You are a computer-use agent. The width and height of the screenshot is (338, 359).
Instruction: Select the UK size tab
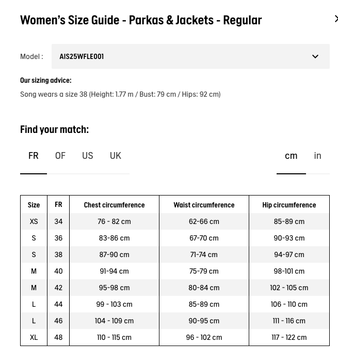click(115, 156)
